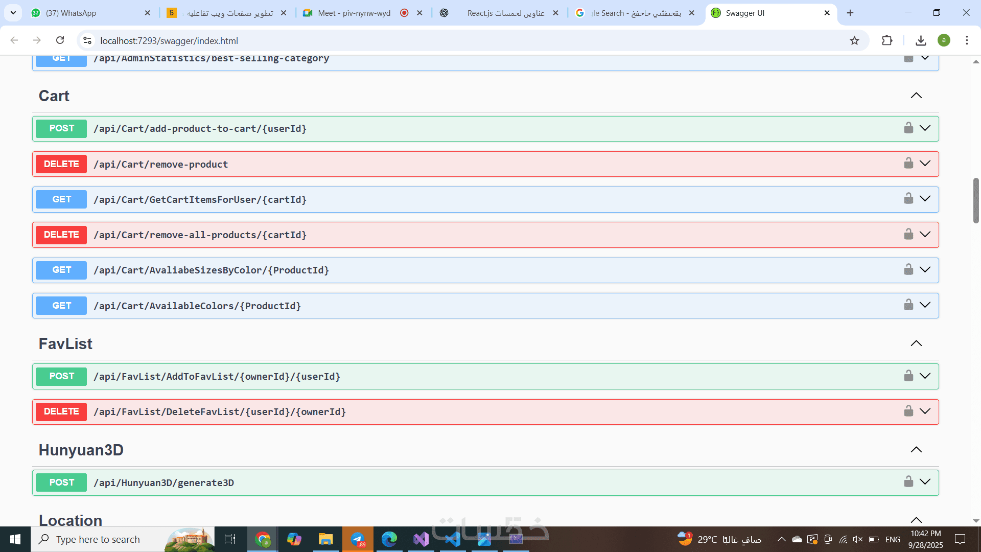
Task: Open DELETE DeleteFavList endpoint row
Action: pos(220,412)
